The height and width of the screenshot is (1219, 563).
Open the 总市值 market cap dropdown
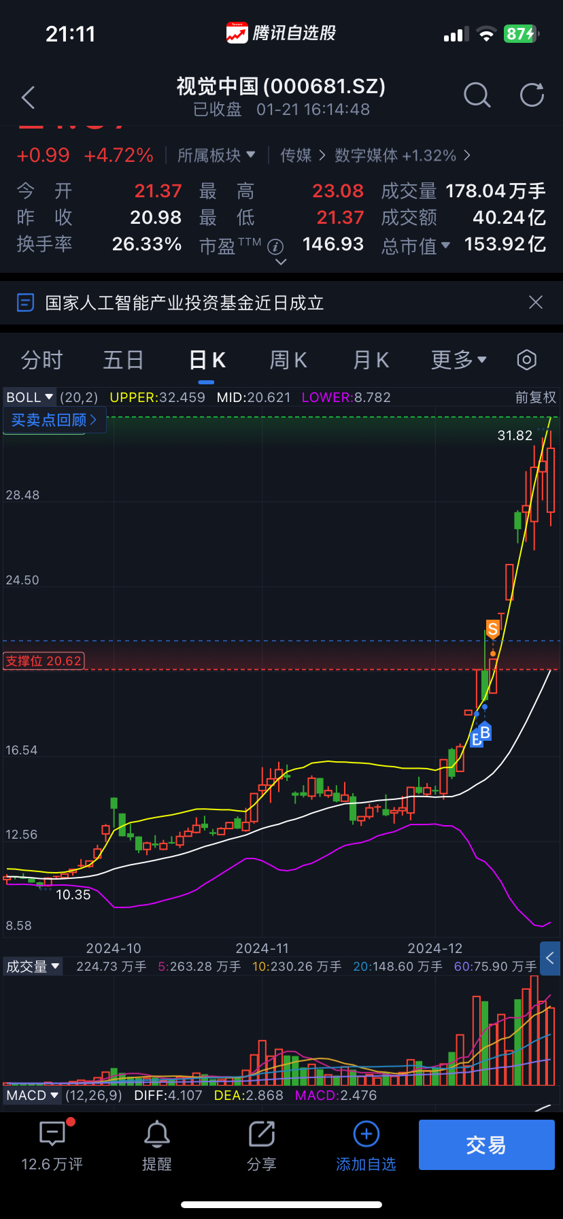415,246
